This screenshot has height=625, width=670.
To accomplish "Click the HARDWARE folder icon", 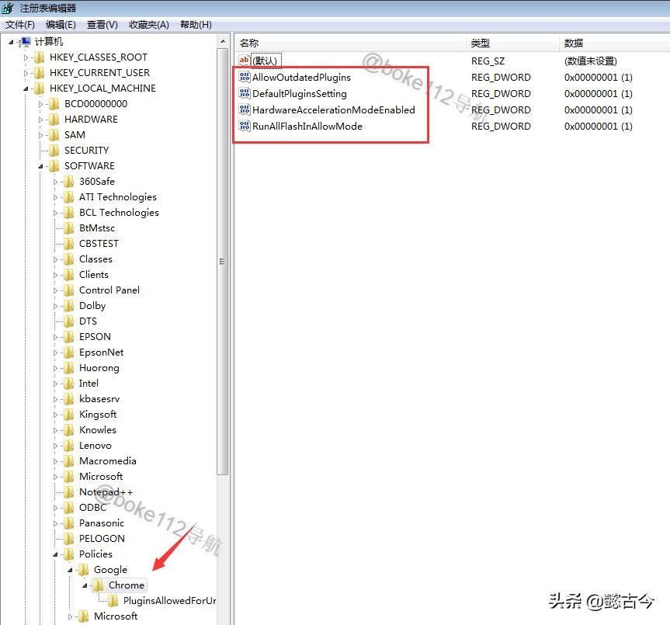I will pyautogui.click(x=54, y=120).
